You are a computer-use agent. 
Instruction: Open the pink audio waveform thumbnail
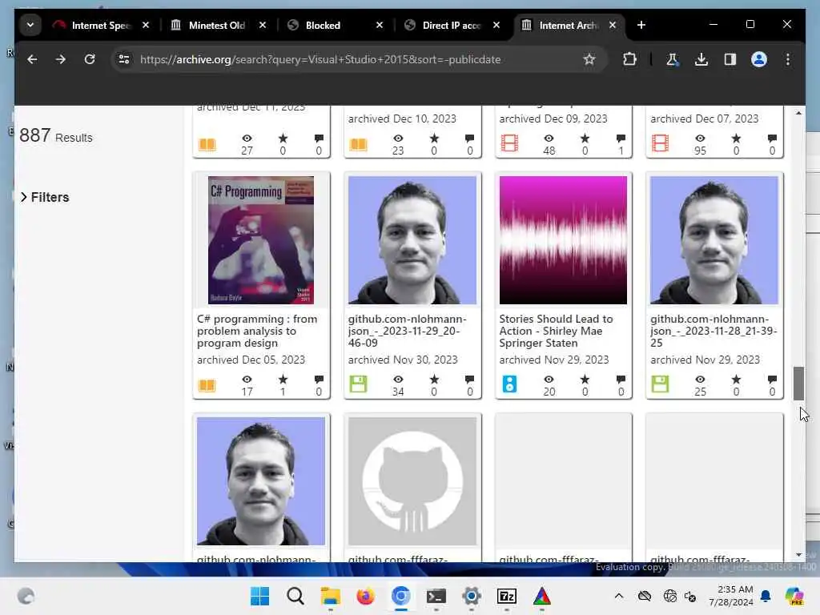coord(563,240)
